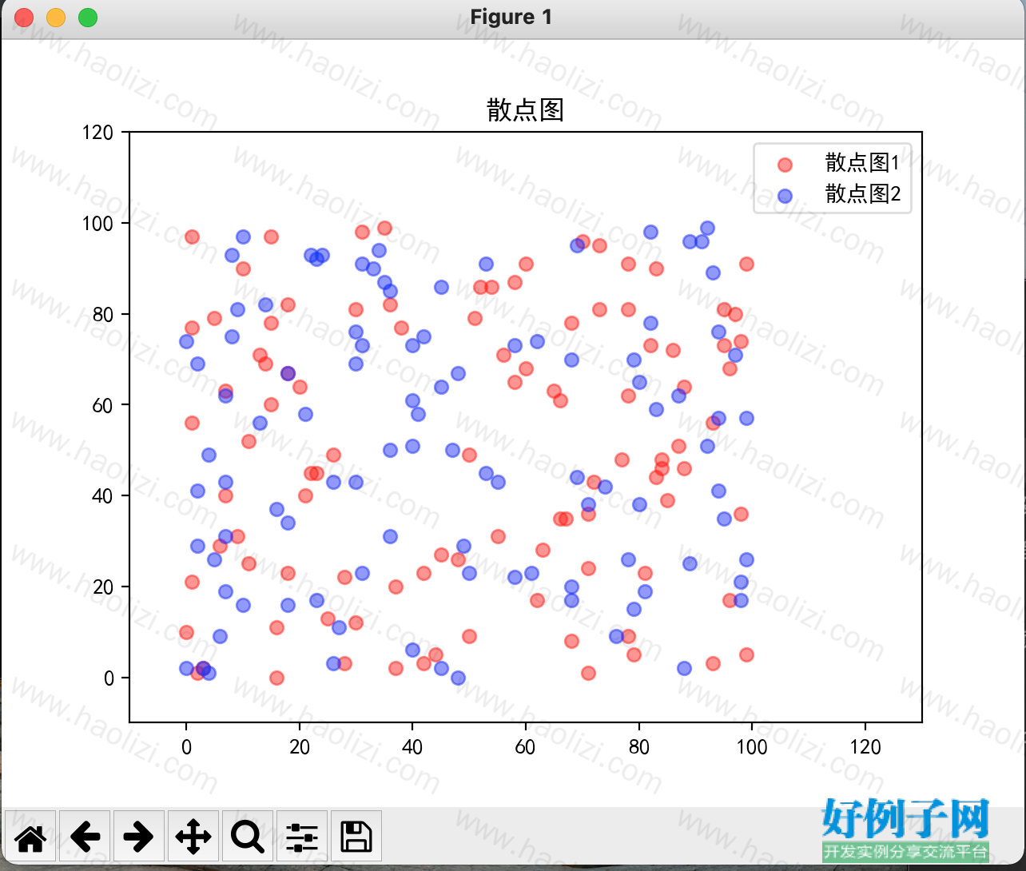The image size is (1026, 871).
Task: Click the blue legend marker for 散点图2
Action: (785, 195)
